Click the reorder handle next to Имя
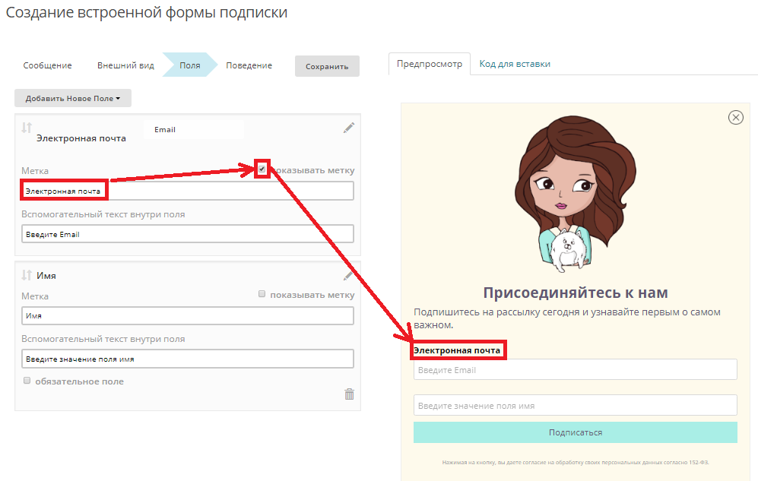Viewport: 758px width, 481px height. (x=27, y=275)
